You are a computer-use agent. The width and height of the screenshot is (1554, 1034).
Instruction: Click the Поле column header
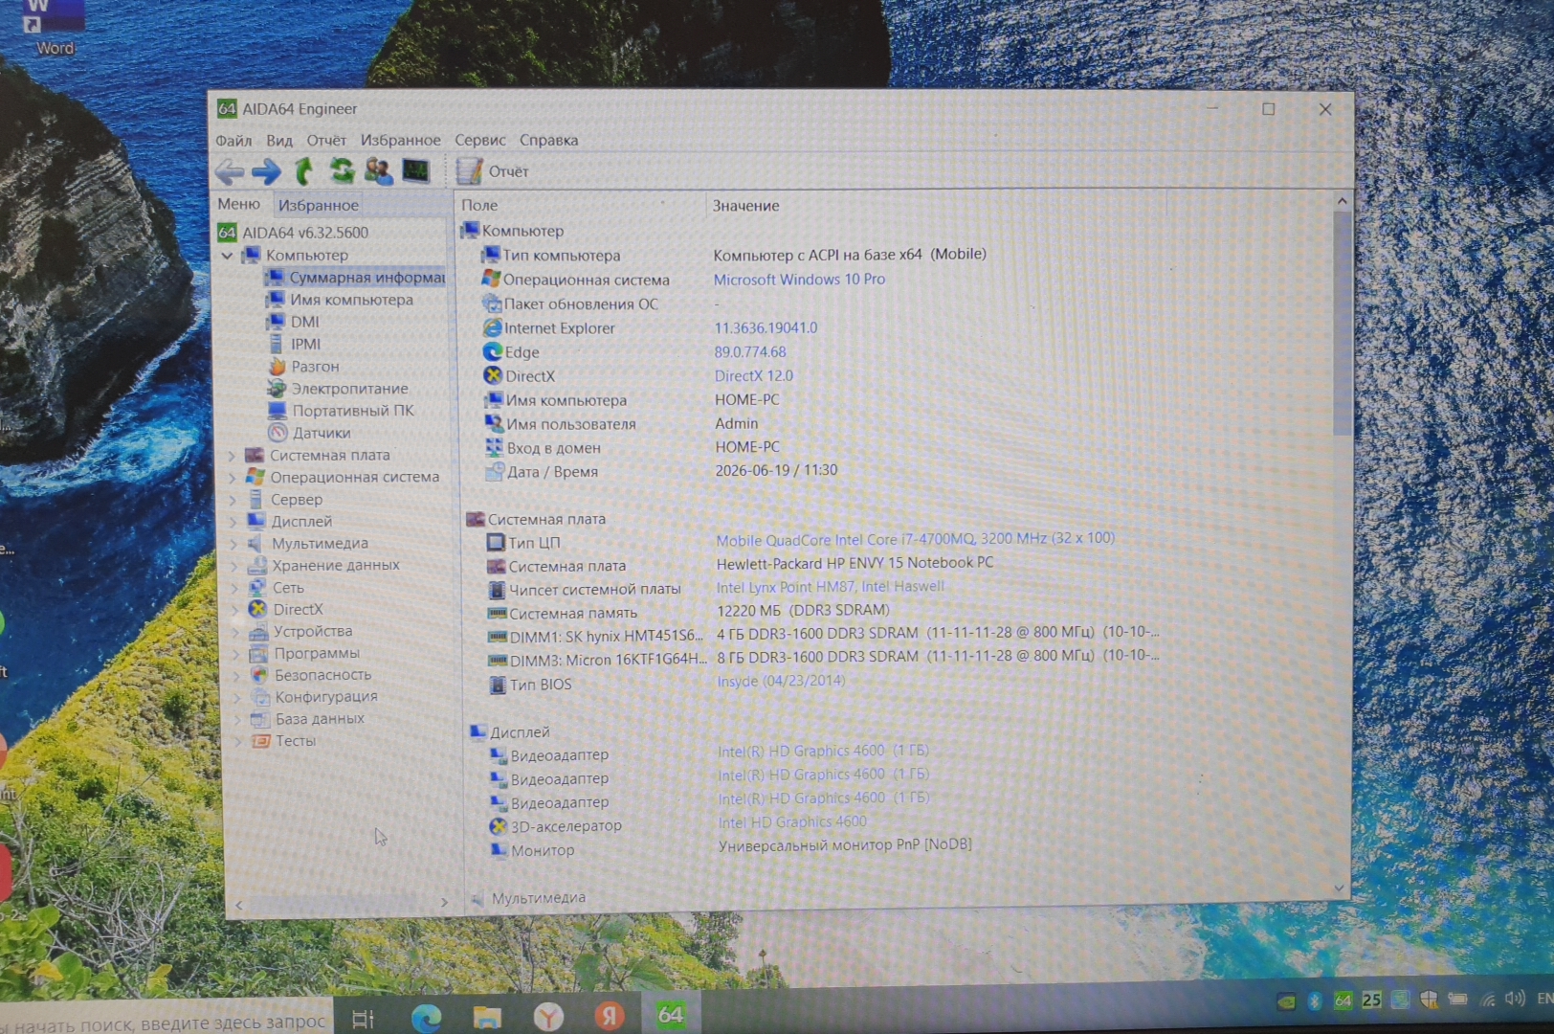[580, 205]
